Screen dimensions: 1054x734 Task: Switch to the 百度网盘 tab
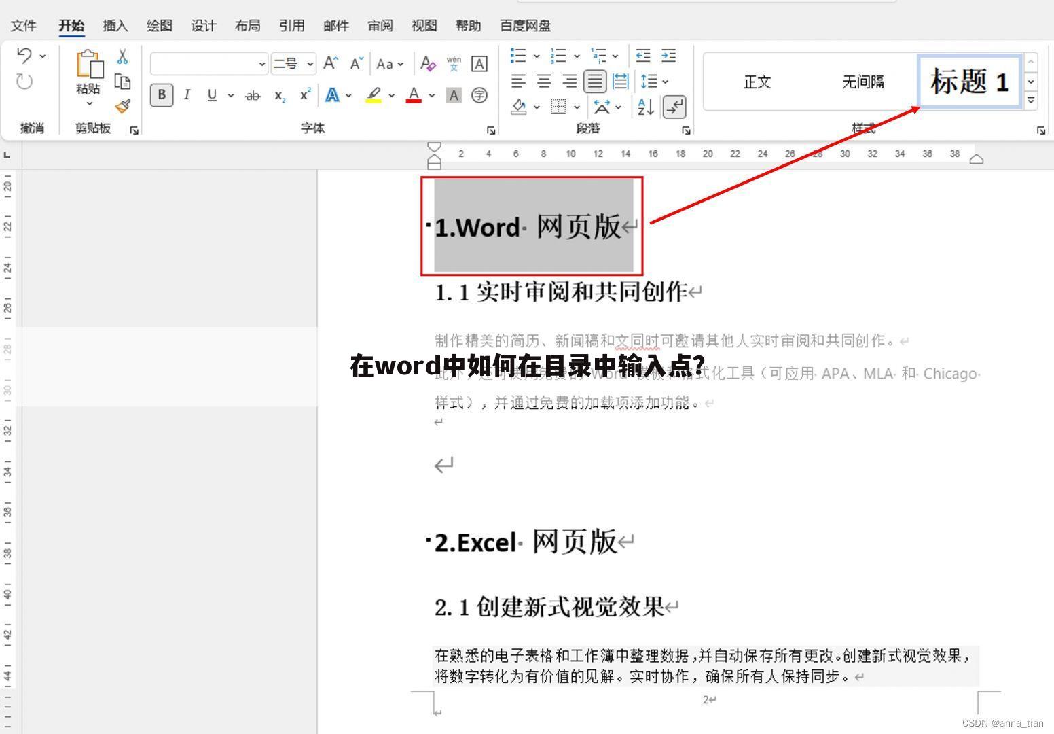click(526, 26)
